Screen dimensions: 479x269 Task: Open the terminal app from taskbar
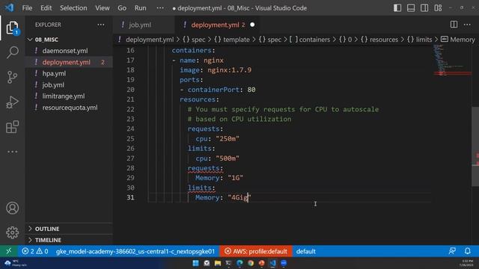pyautogui.click(x=228, y=263)
